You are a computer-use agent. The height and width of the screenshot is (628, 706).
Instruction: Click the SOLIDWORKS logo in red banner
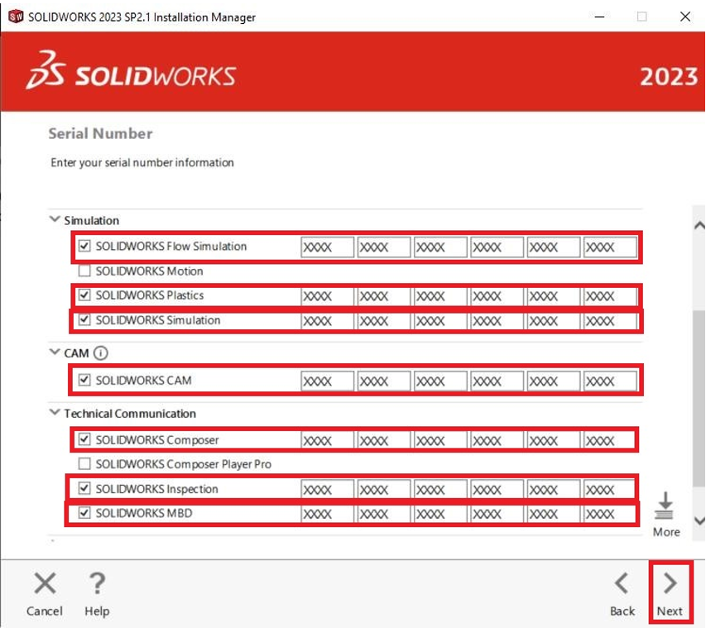131,71
